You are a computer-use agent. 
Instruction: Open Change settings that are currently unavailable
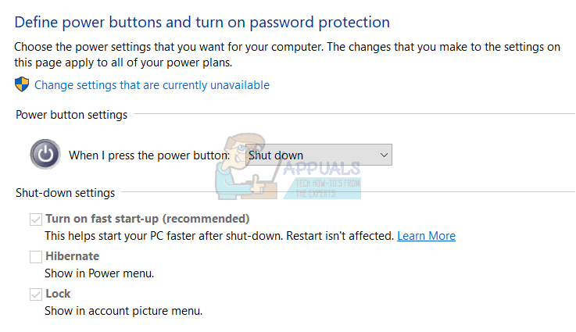tap(152, 85)
